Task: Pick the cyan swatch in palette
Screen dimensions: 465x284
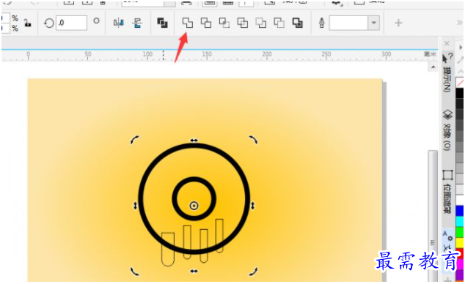Action: pyautogui.click(x=460, y=221)
